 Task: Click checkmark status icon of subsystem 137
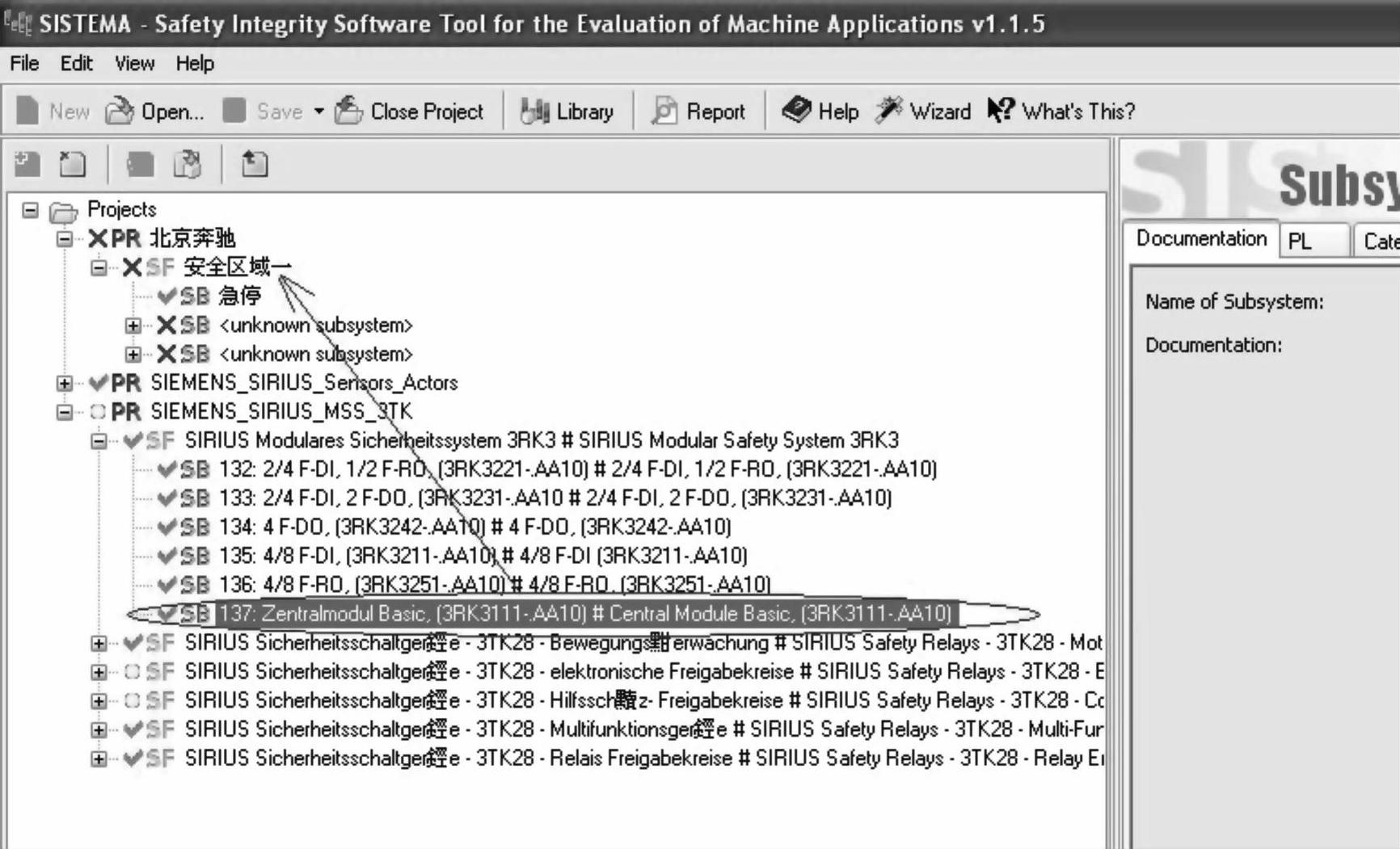[167, 614]
